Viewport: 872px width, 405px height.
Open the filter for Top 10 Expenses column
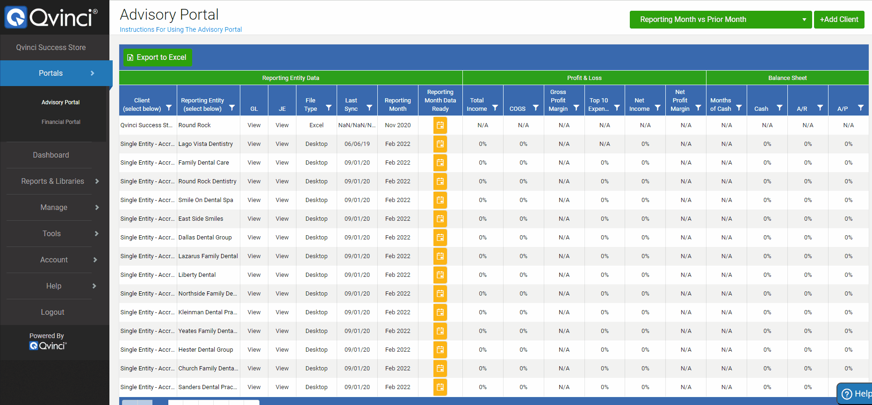click(617, 108)
